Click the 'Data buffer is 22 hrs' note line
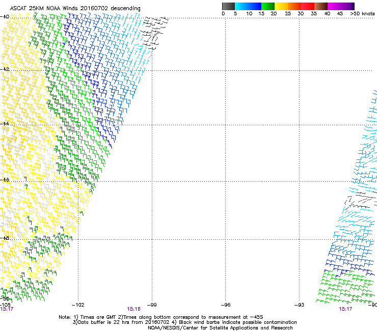 click(x=184, y=322)
